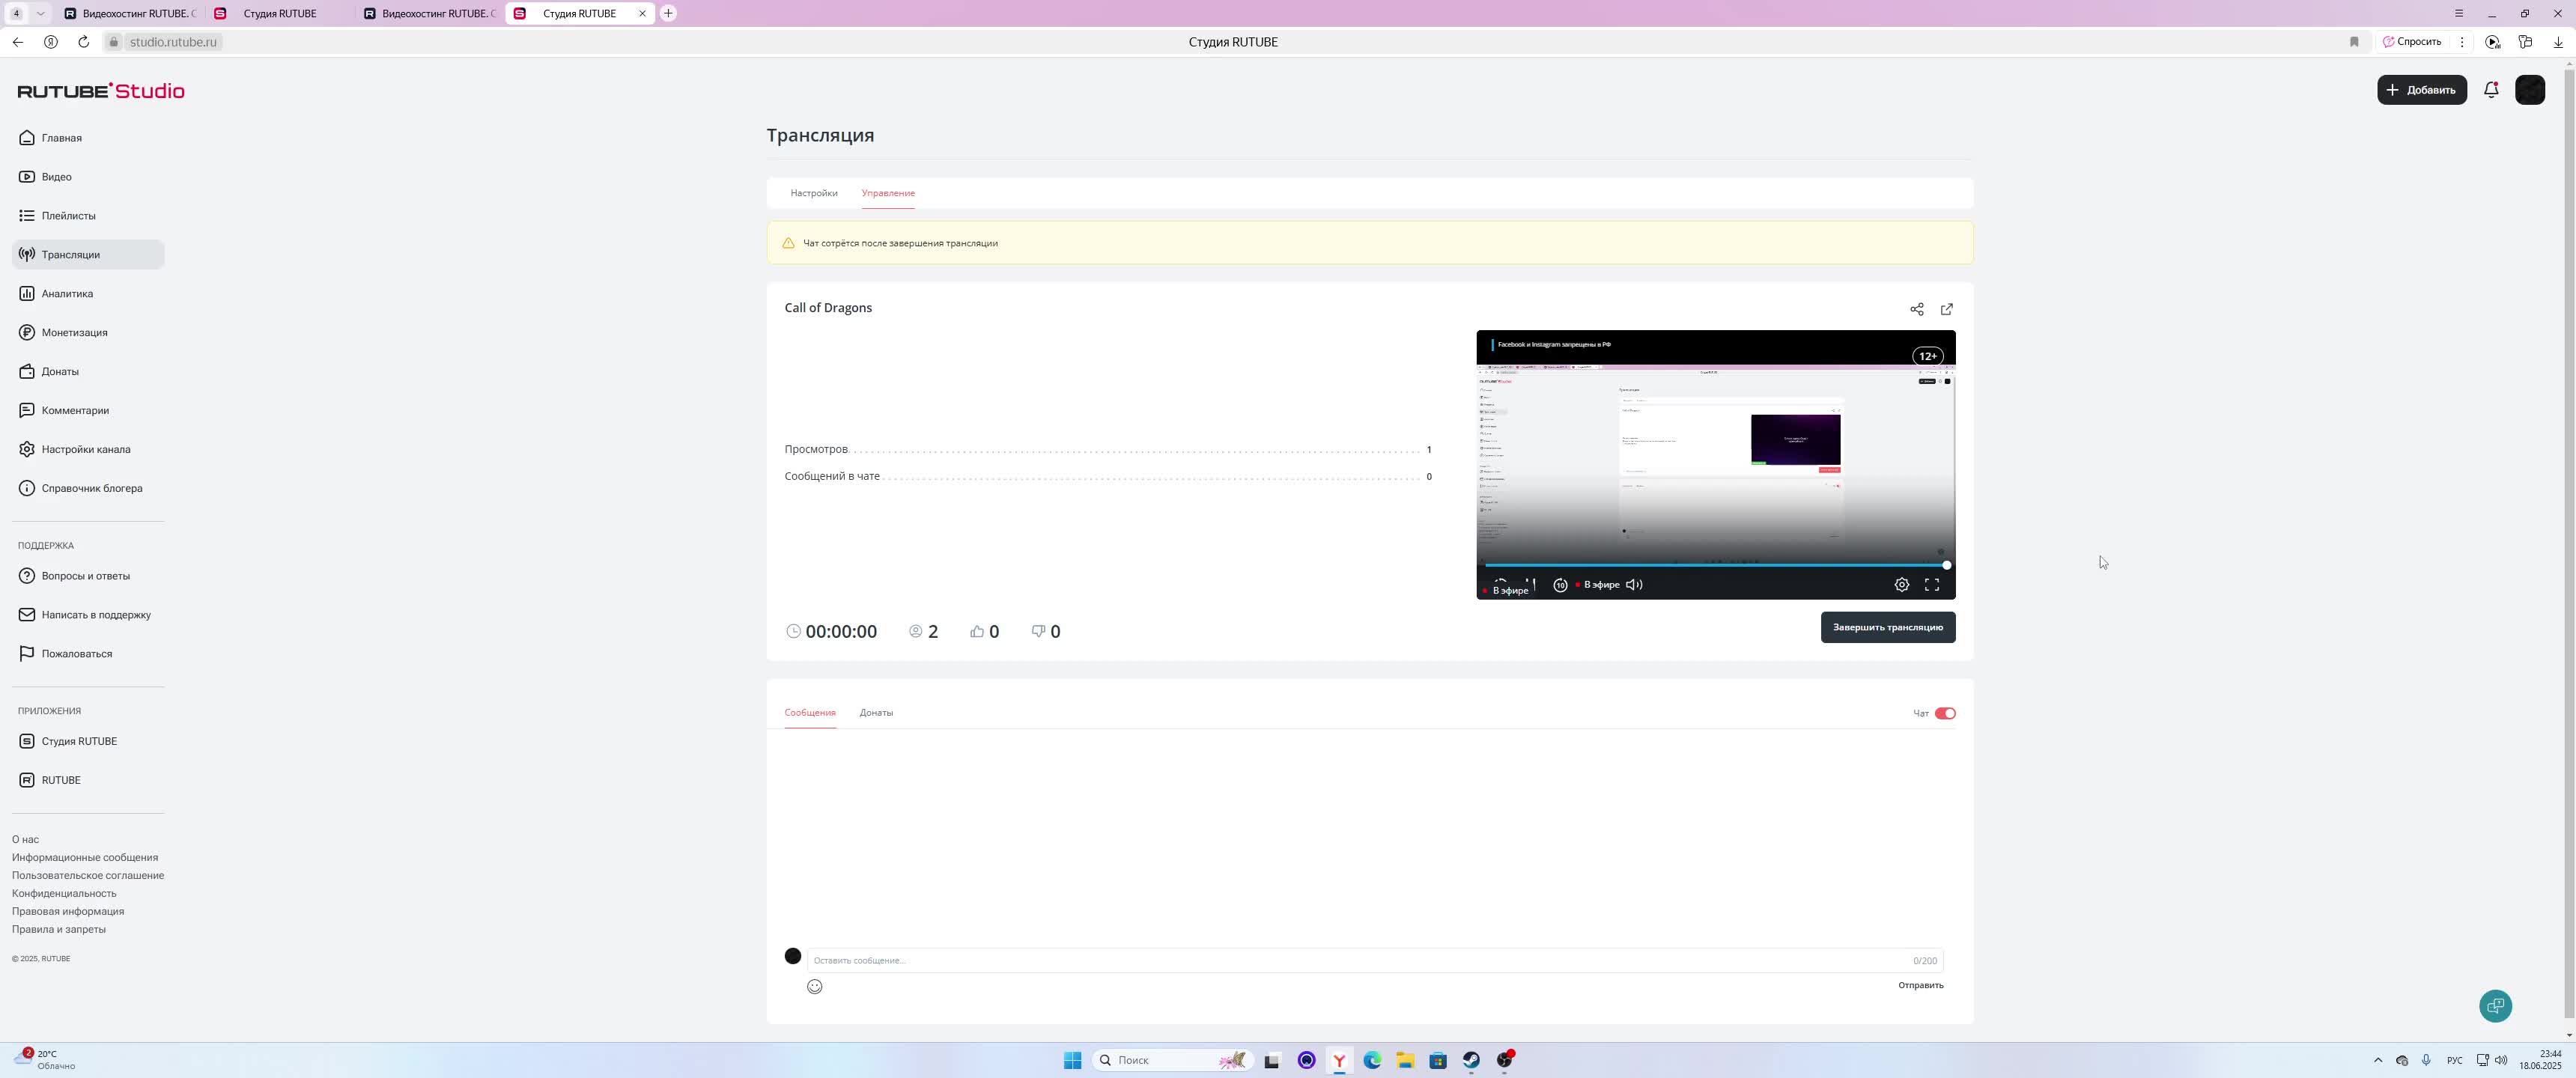2576x1078 pixels.
Task: Open the browser hamburger menu
Action: coord(2459,14)
